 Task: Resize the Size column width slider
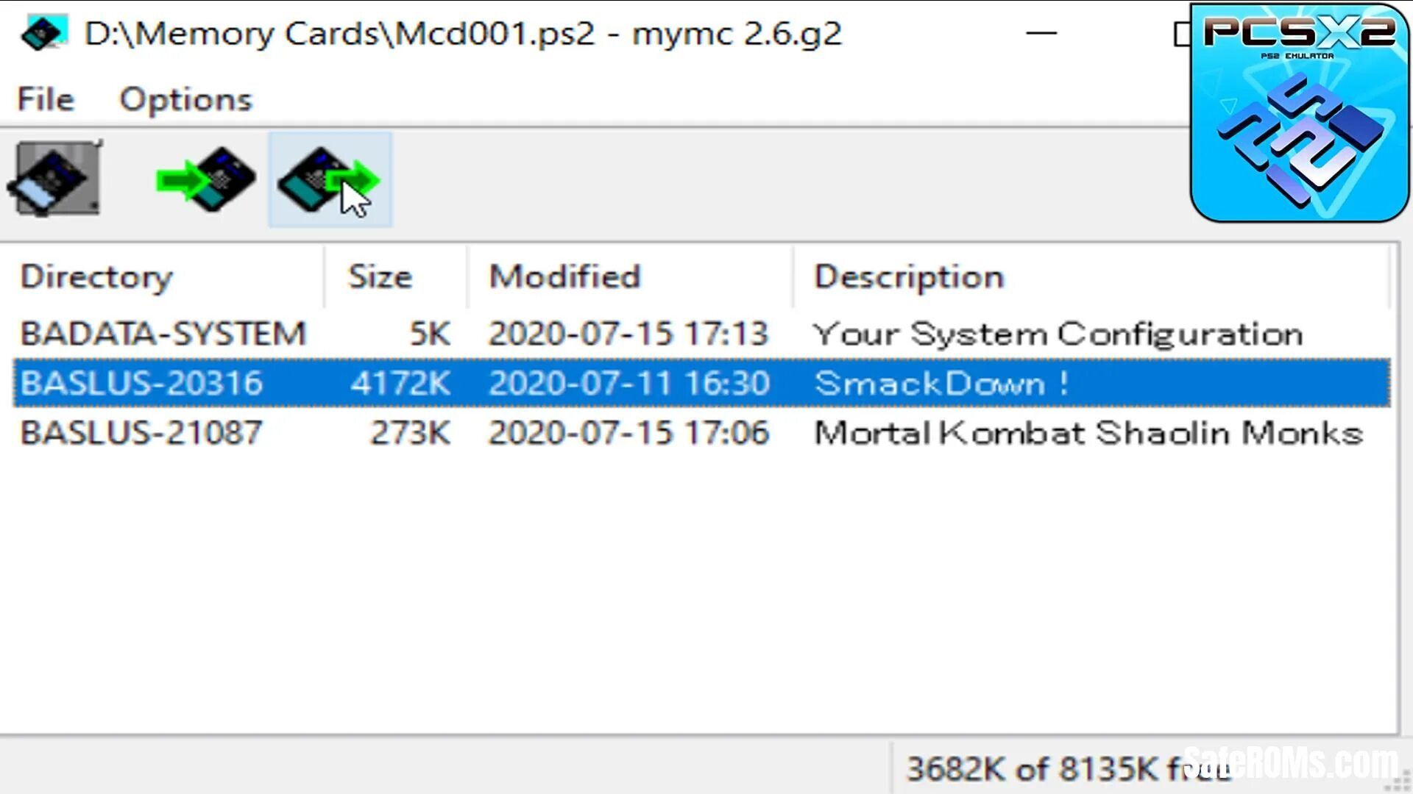(x=470, y=276)
